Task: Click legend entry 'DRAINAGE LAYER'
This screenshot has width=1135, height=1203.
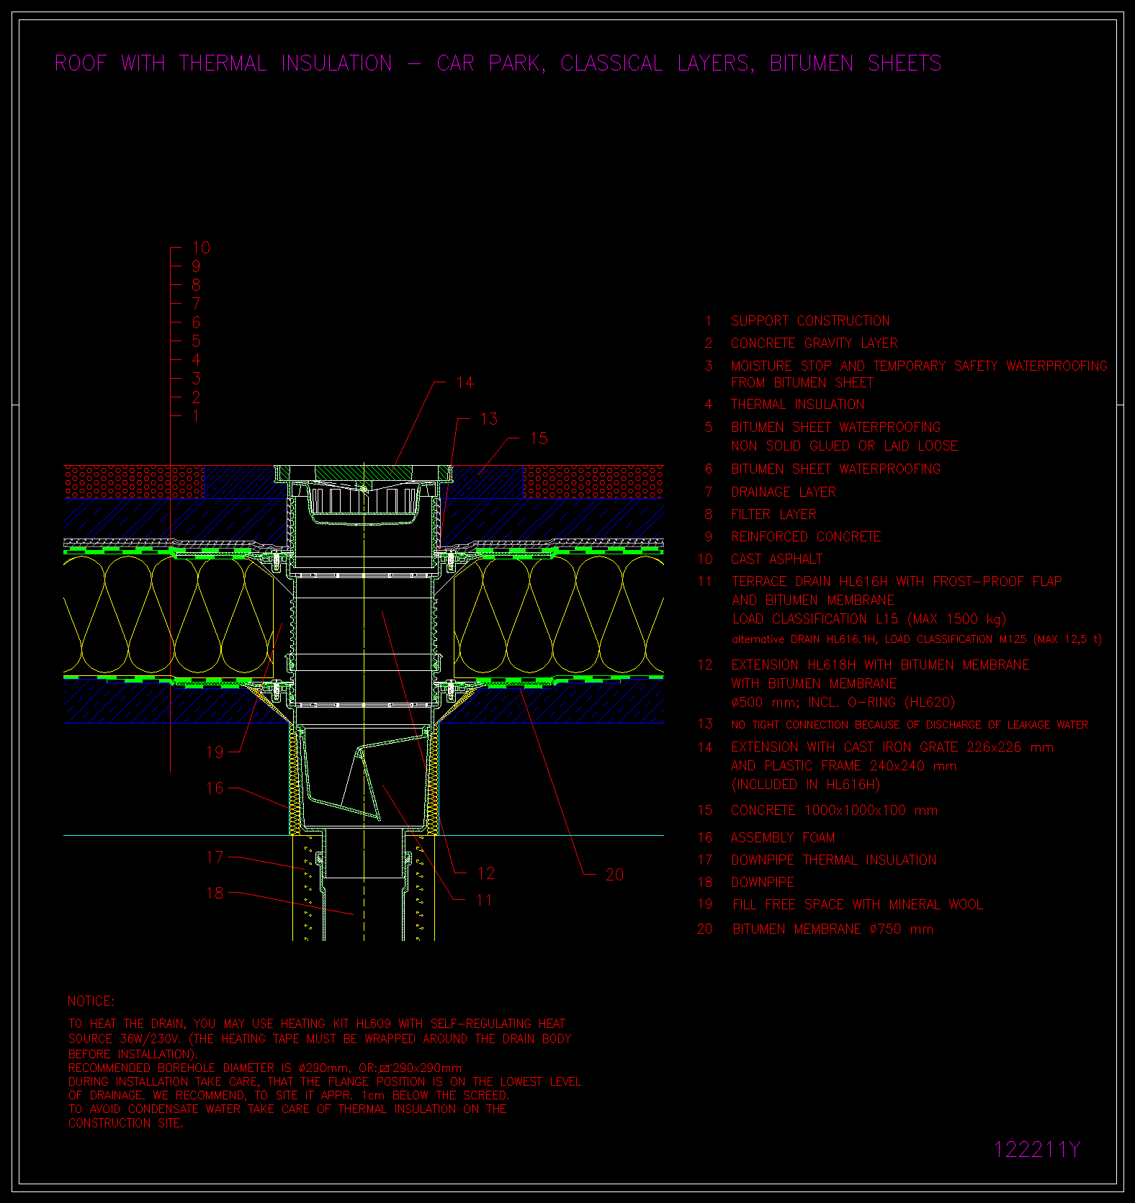Action: click(x=784, y=492)
